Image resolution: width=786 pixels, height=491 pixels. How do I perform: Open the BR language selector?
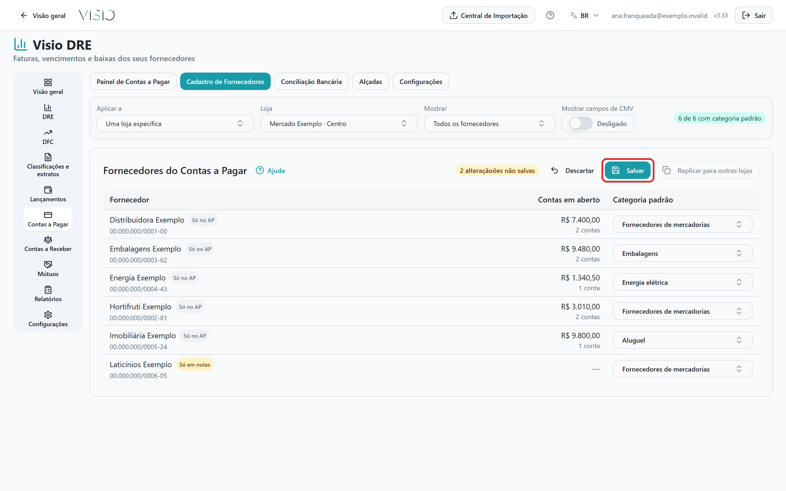pyautogui.click(x=584, y=15)
